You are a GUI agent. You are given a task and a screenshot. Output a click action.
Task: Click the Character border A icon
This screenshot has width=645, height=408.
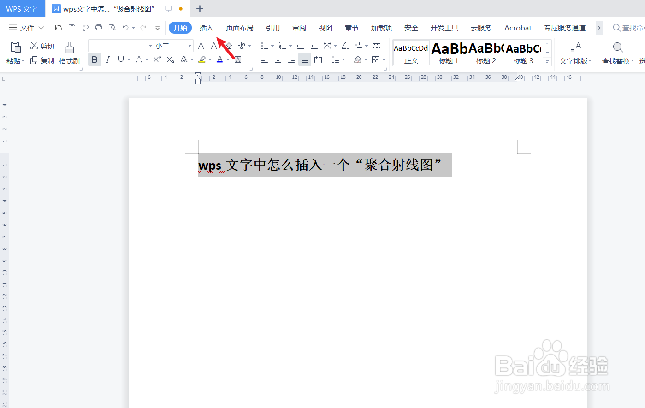point(238,59)
